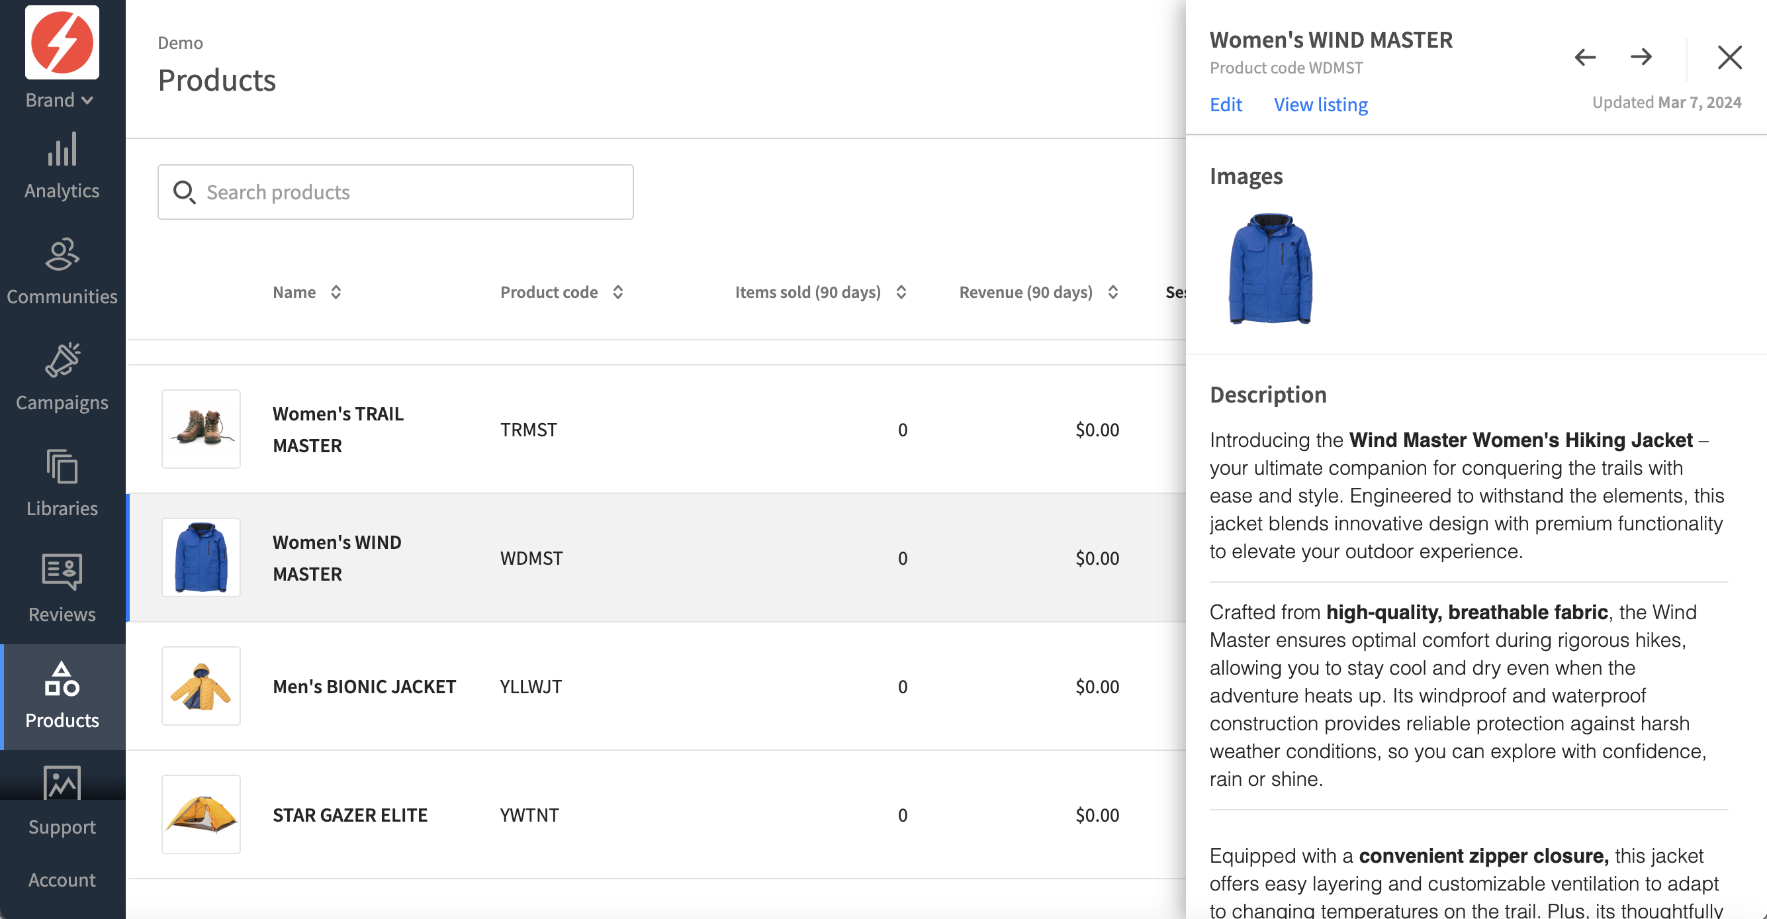Open the Analytics section

pyautogui.click(x=62, y=167)
